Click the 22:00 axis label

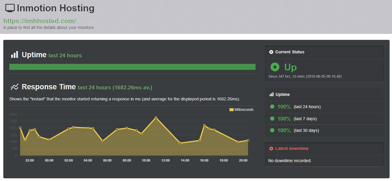(x=30, y=160)
